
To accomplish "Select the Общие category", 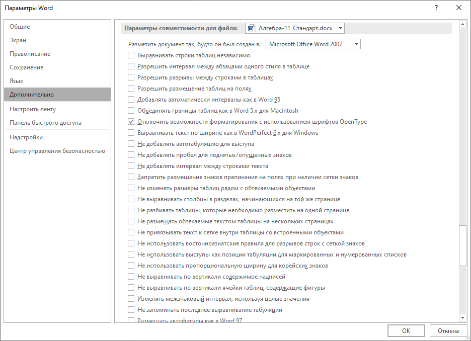I will [57, 27].
